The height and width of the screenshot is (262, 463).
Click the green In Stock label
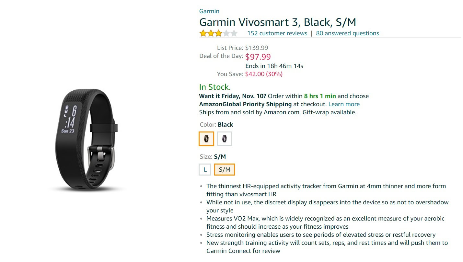click(x=215, y=87)
